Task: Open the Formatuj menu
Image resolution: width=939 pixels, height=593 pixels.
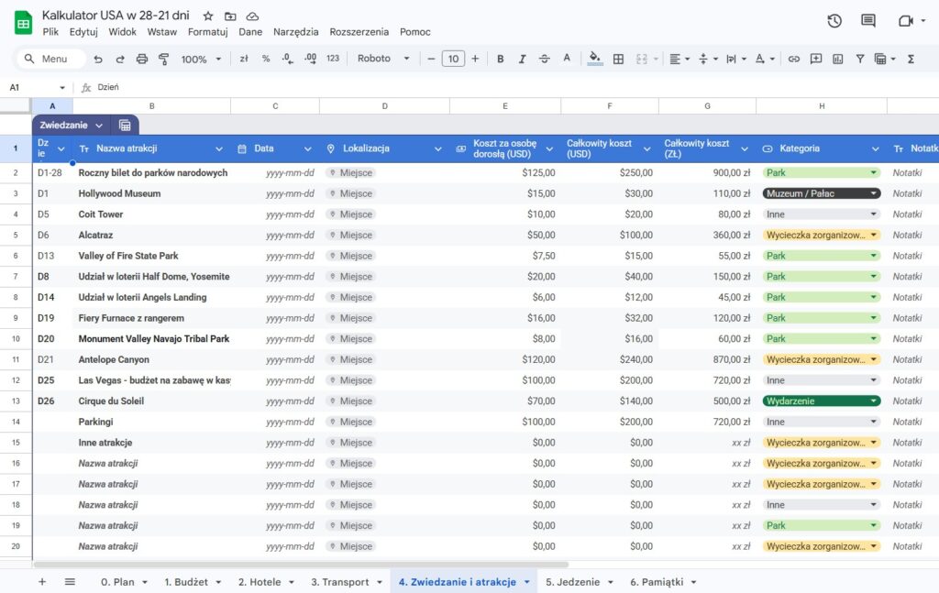Action: pos(207,32)
